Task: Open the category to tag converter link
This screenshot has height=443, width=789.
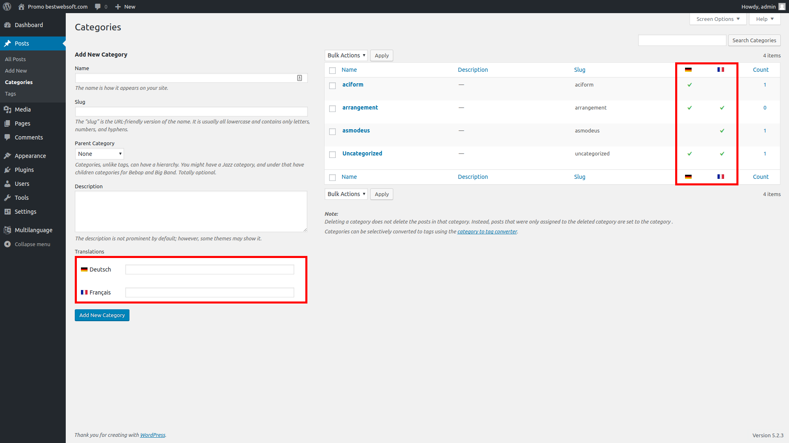Action: [x=487, y=232]
